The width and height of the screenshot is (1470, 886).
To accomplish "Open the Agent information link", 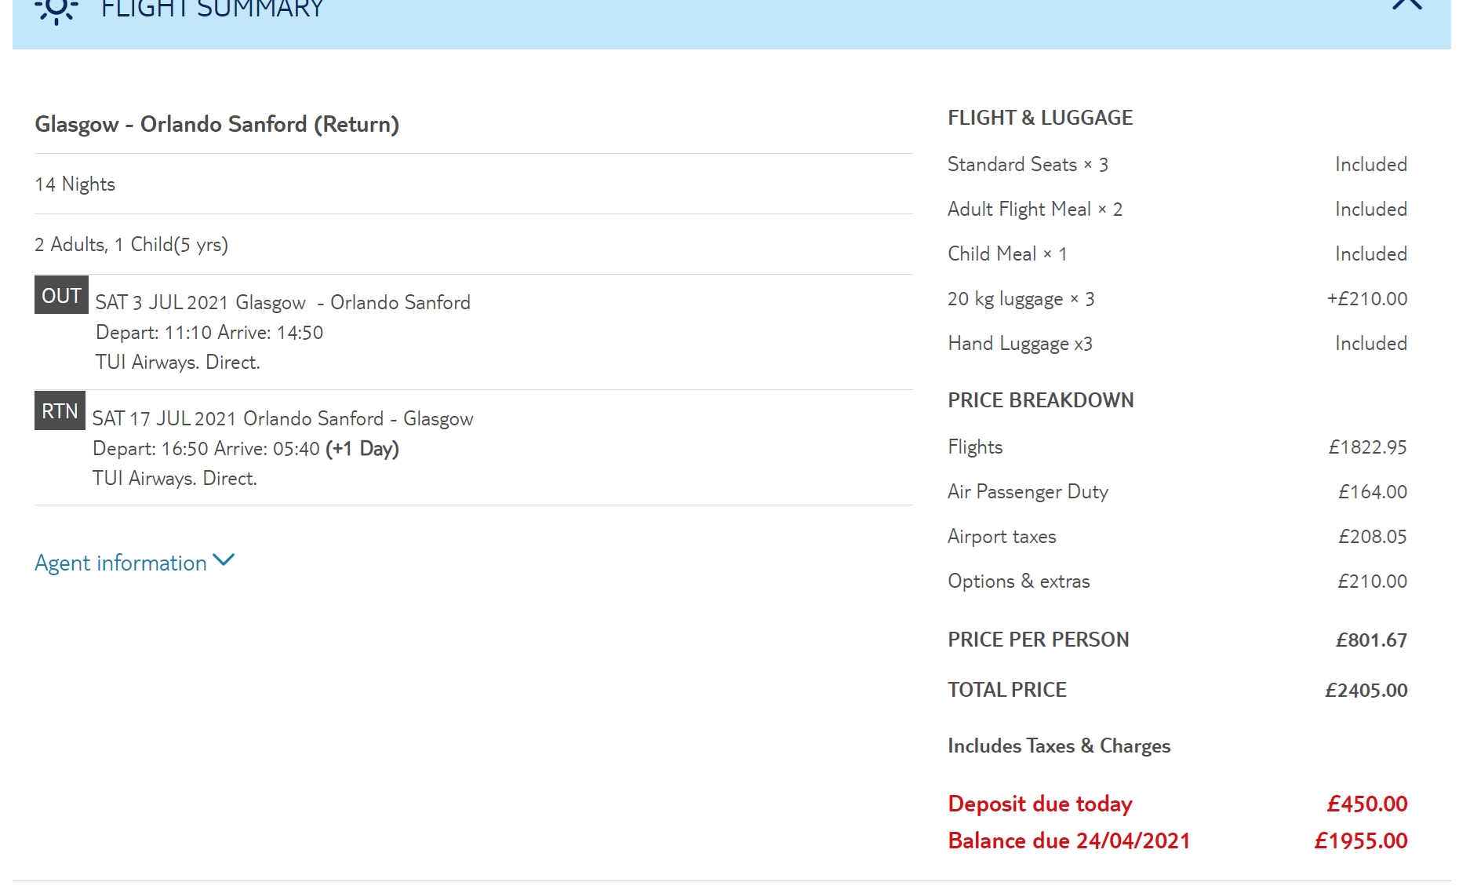I will coord(121,563).
